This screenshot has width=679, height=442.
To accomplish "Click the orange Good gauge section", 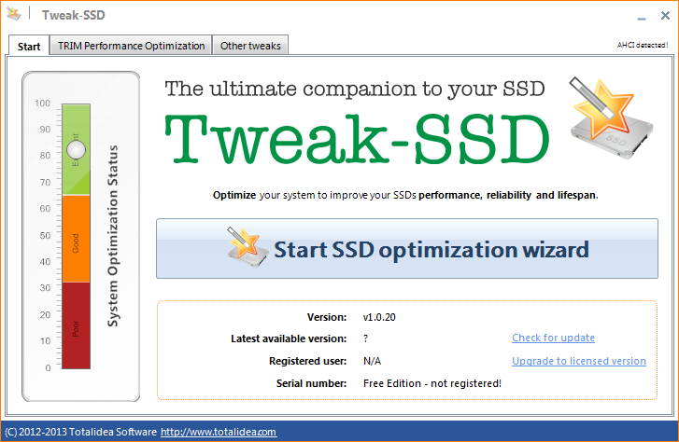I will point(77,239).
